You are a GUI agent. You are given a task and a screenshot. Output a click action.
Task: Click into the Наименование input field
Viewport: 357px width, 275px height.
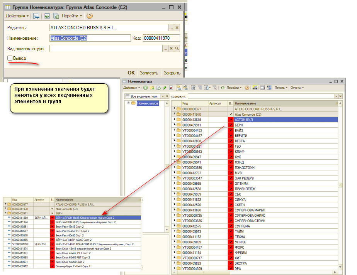pos(90,38)
